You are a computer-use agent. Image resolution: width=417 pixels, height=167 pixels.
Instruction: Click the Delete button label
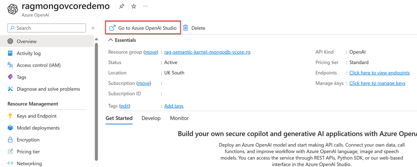coord(198,28)
